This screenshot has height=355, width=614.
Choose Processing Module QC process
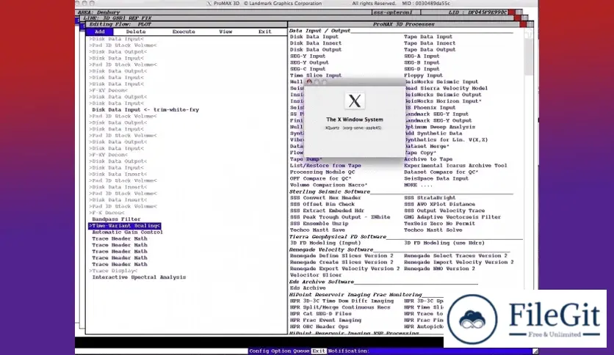pyautogui.click(x=322, y=172)
